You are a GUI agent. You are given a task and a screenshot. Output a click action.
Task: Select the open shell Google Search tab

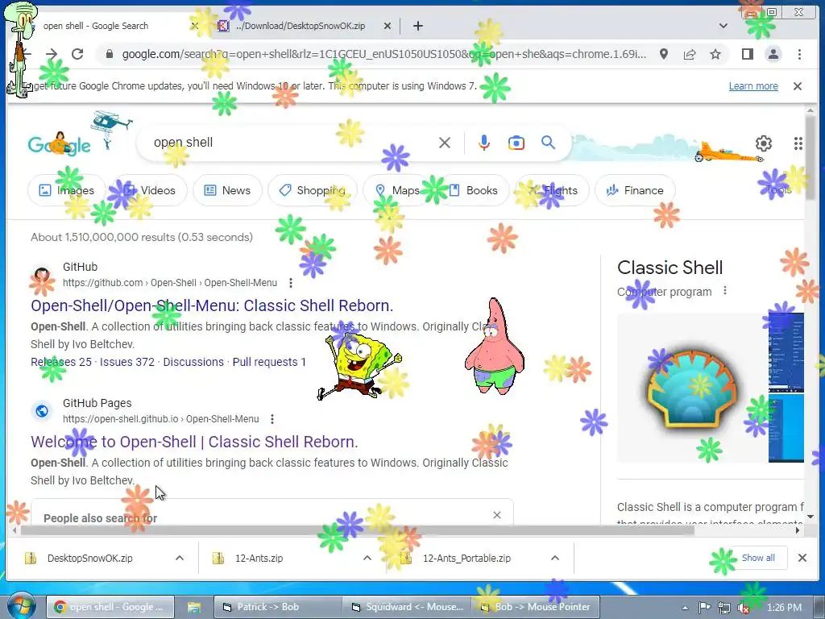point(96,26)
